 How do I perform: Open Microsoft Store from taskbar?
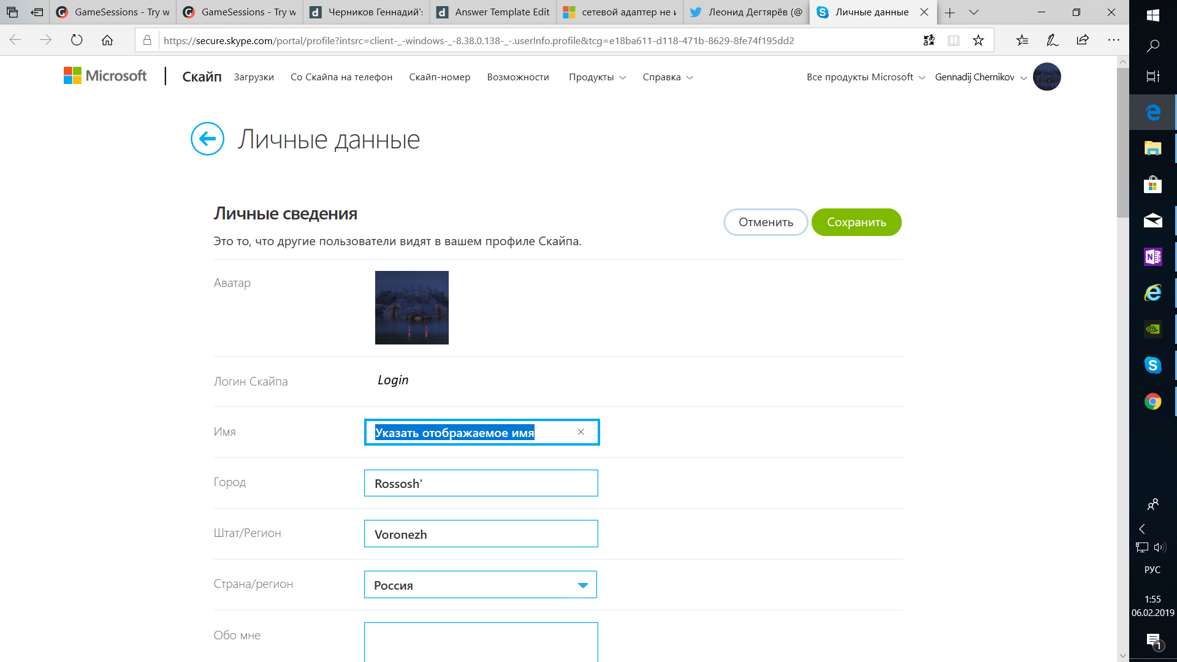click(1152, 185)
